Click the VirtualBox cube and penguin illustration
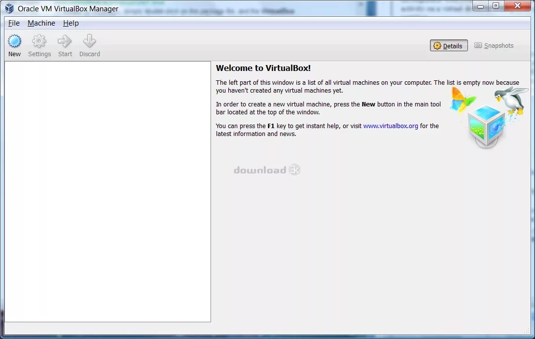Screen dimensions: 535x339 (x=488, y=117)
